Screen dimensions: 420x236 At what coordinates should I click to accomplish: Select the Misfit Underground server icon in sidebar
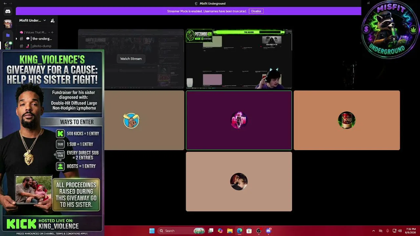[8, 46]
